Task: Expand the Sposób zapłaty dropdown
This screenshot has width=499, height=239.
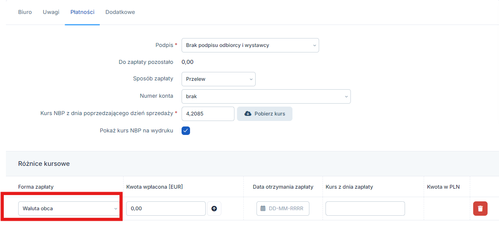Action: 218,79
